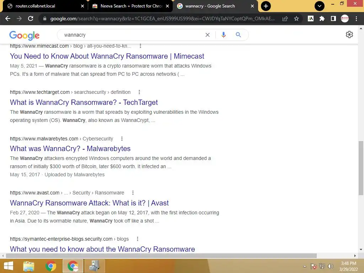This screenshot has height=273, width=364.
Task: Open the Neeva extension icon in toolbar
Action: (311, 18)
